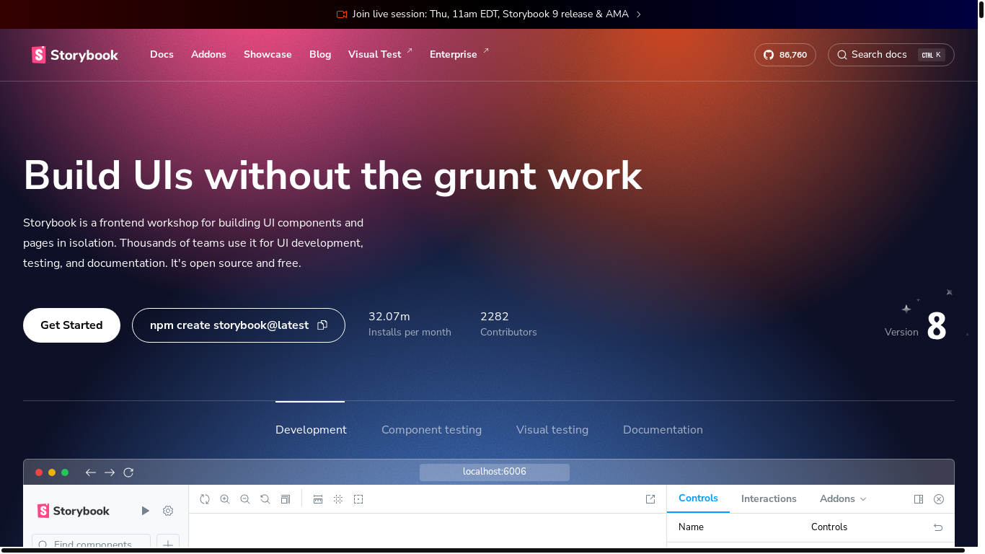Image resolution: width=985 pixels, height=554 pixels.
Task: Toggle the grid background icon
Action: coord(338,499)
